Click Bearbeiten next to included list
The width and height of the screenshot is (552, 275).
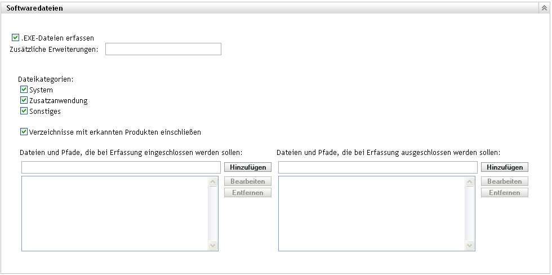coord(248,181)
